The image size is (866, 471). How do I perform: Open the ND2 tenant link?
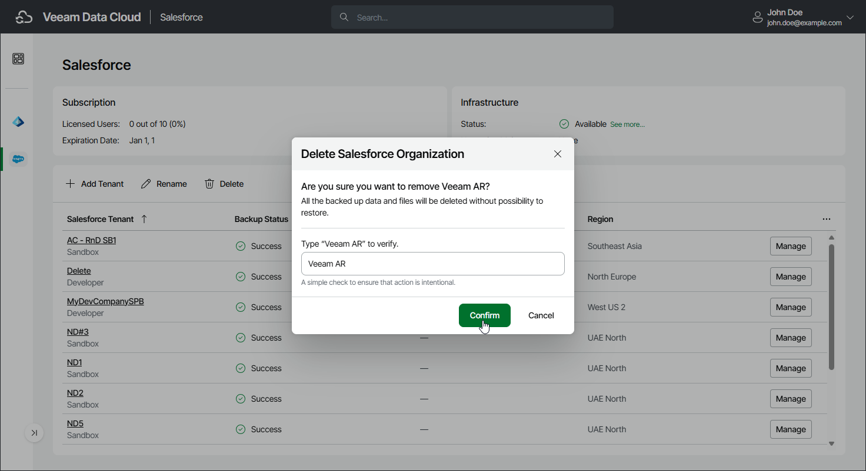point(75,393)
